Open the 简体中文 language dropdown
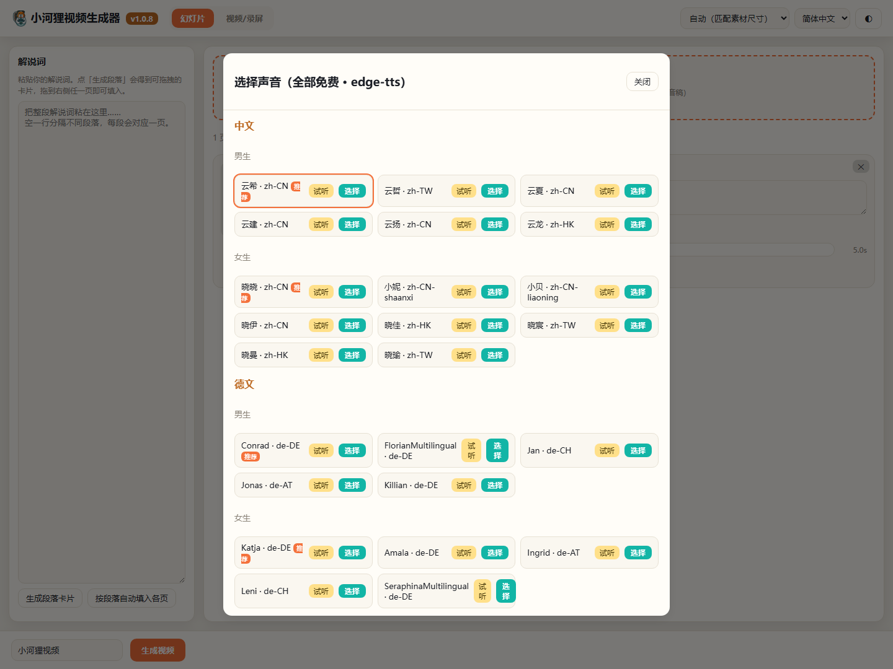This screenshot has width=893, height=669. 822,19
